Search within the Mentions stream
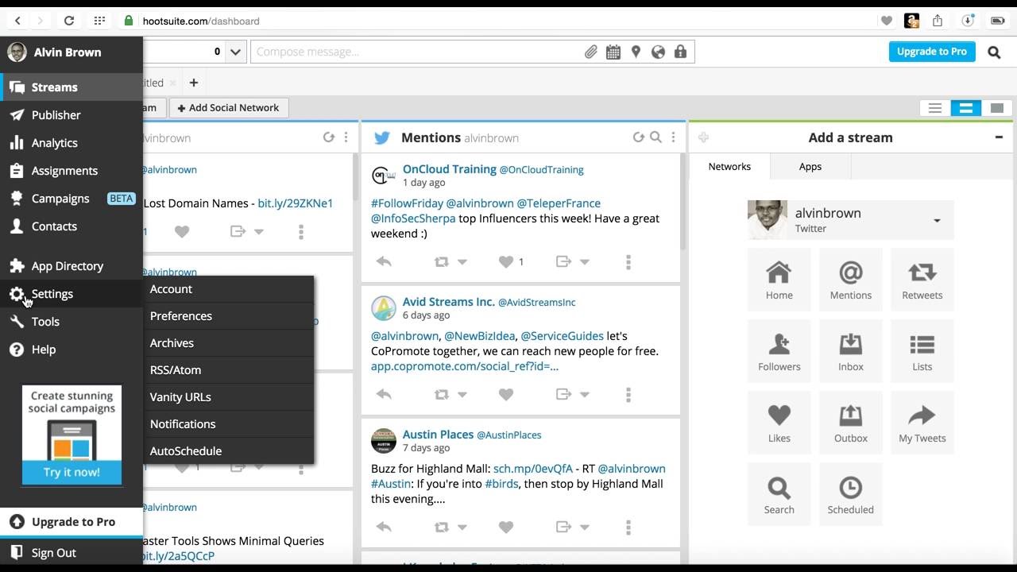This screenshot has width=1017, height=572. pos(655,137)
